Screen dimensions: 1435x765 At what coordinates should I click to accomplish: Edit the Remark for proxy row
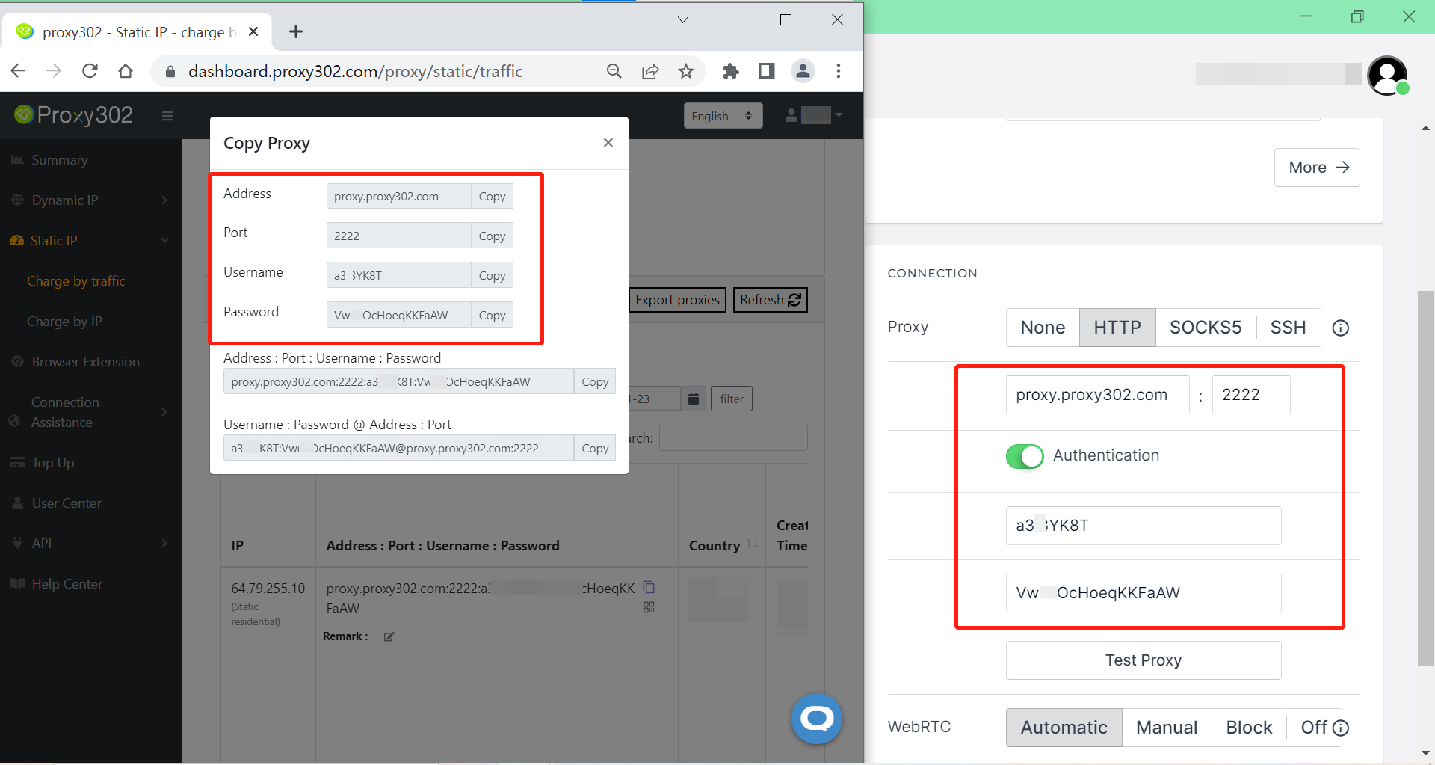point(389,636)
